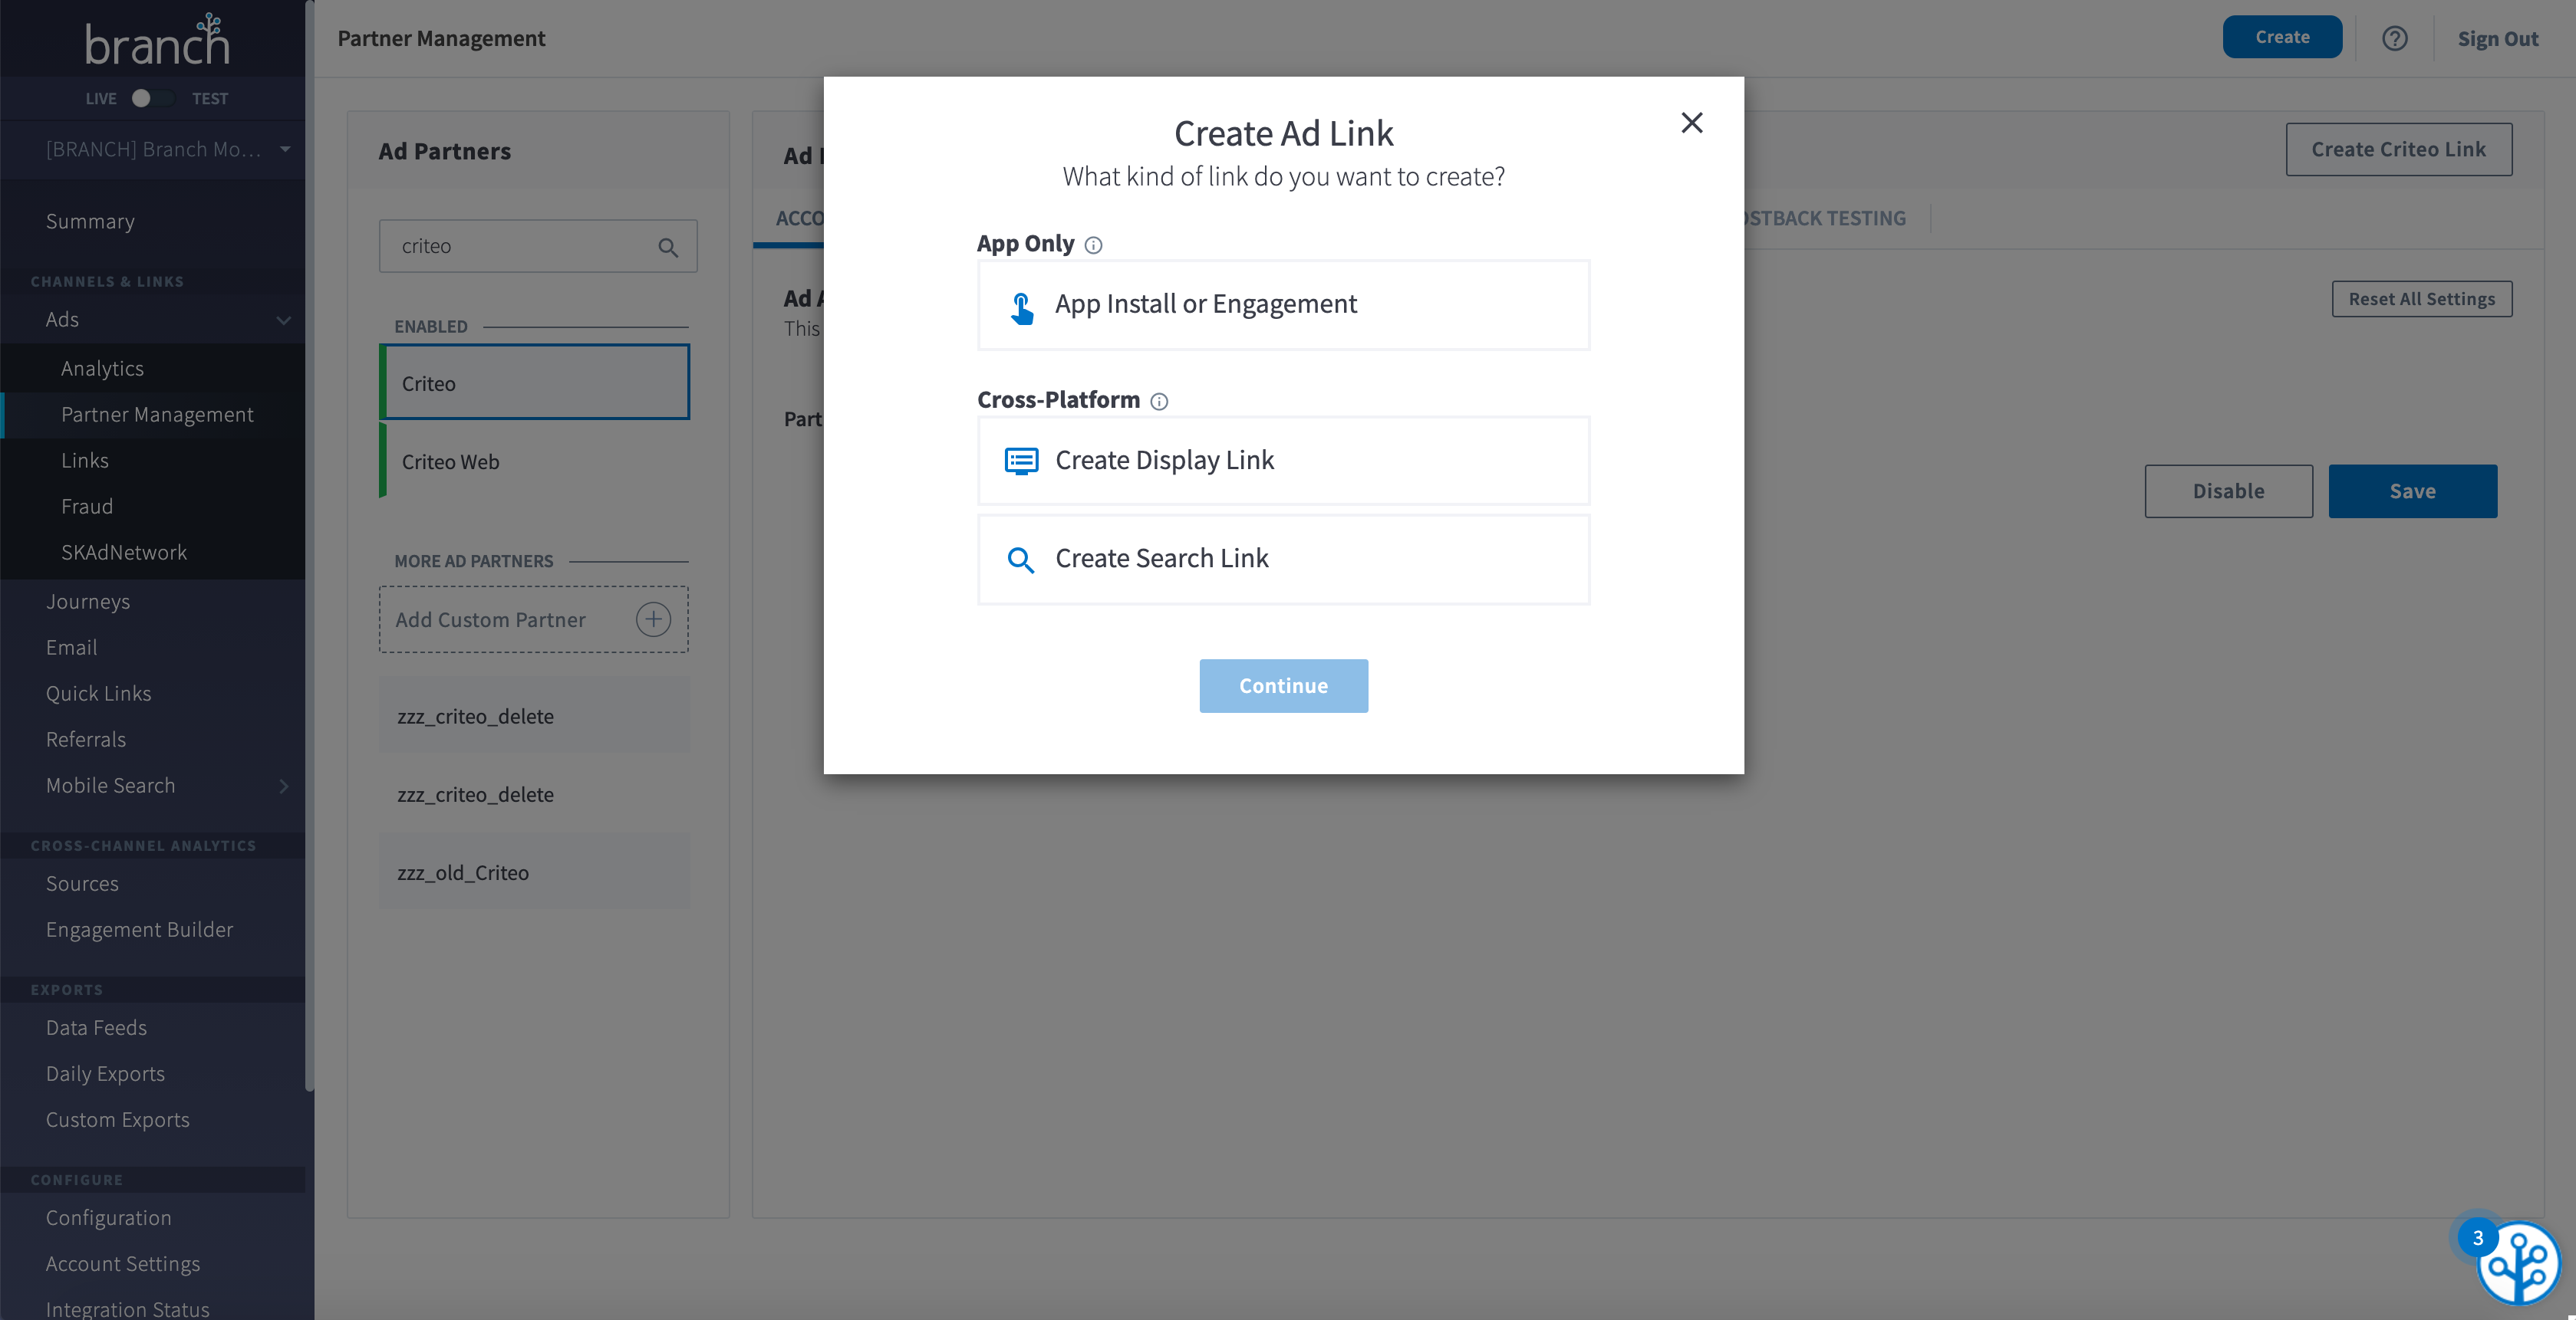Select the zzz_old_Criteo partner
Screen dimensions: 2576x1320
tap(535, 872)
